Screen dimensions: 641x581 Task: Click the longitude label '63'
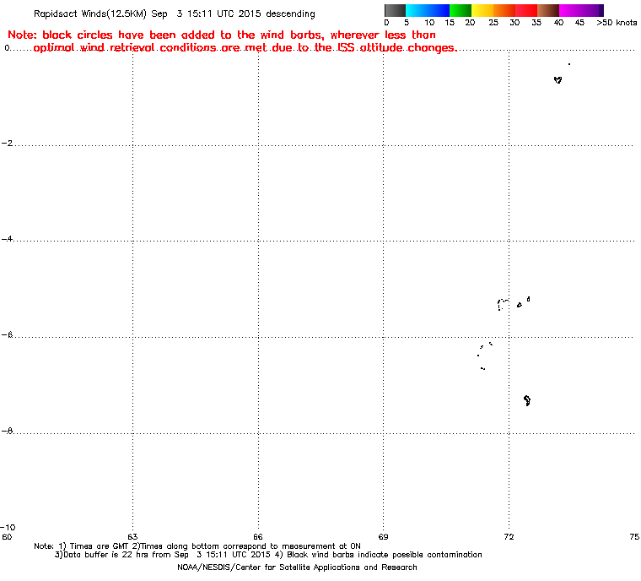click(132, 537)
